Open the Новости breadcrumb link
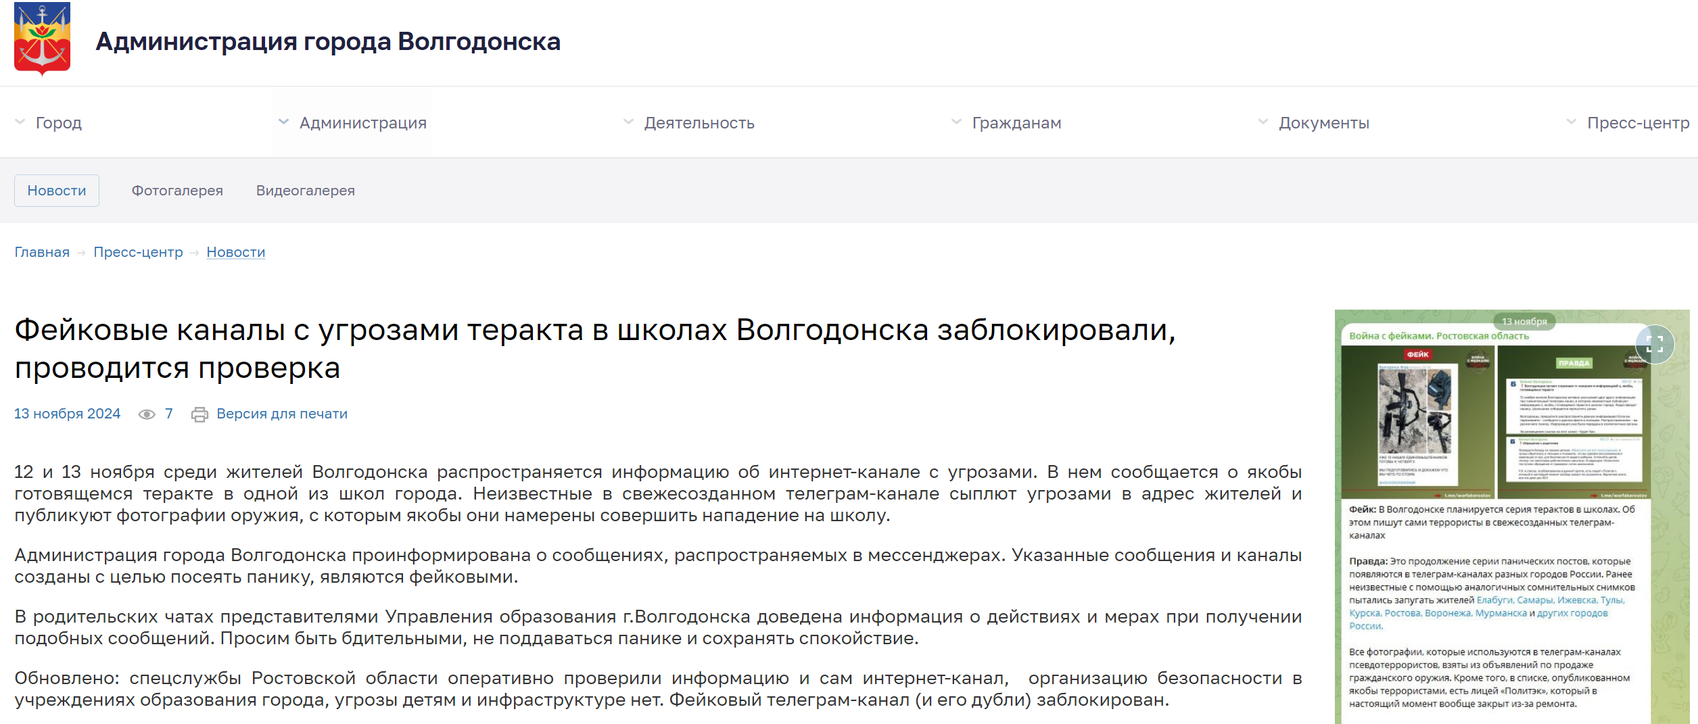 click(x=236, y=252)
